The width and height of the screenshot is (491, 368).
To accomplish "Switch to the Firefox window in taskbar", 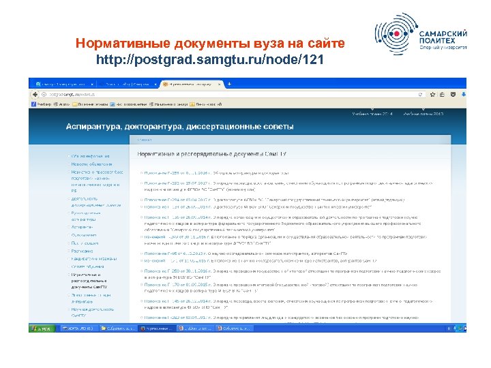I will [x=156, y=328].
